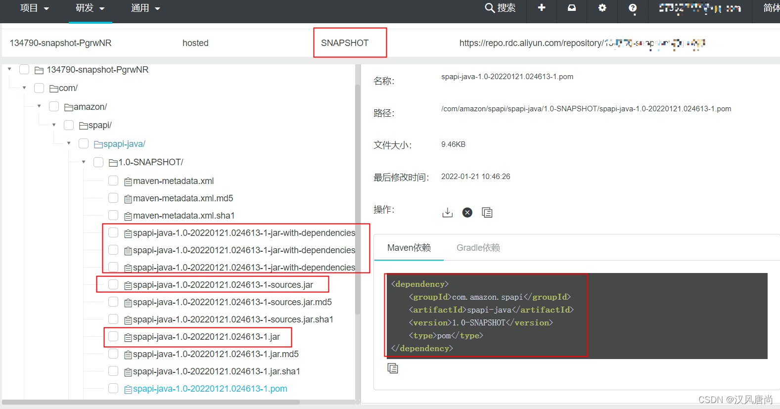
Task: Click the folder icon of 1.0-SNAPSHOT/
Action: point(113,163)
